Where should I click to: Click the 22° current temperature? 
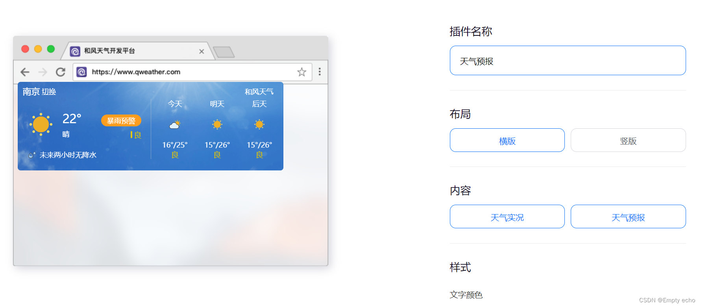(72, 118)
